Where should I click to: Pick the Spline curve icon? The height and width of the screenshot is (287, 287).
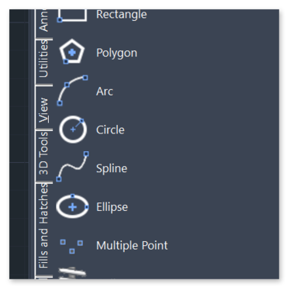click(x=72, y=167)
